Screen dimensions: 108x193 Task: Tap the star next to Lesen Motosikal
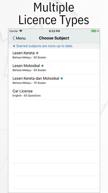click(x=42, y=66)
